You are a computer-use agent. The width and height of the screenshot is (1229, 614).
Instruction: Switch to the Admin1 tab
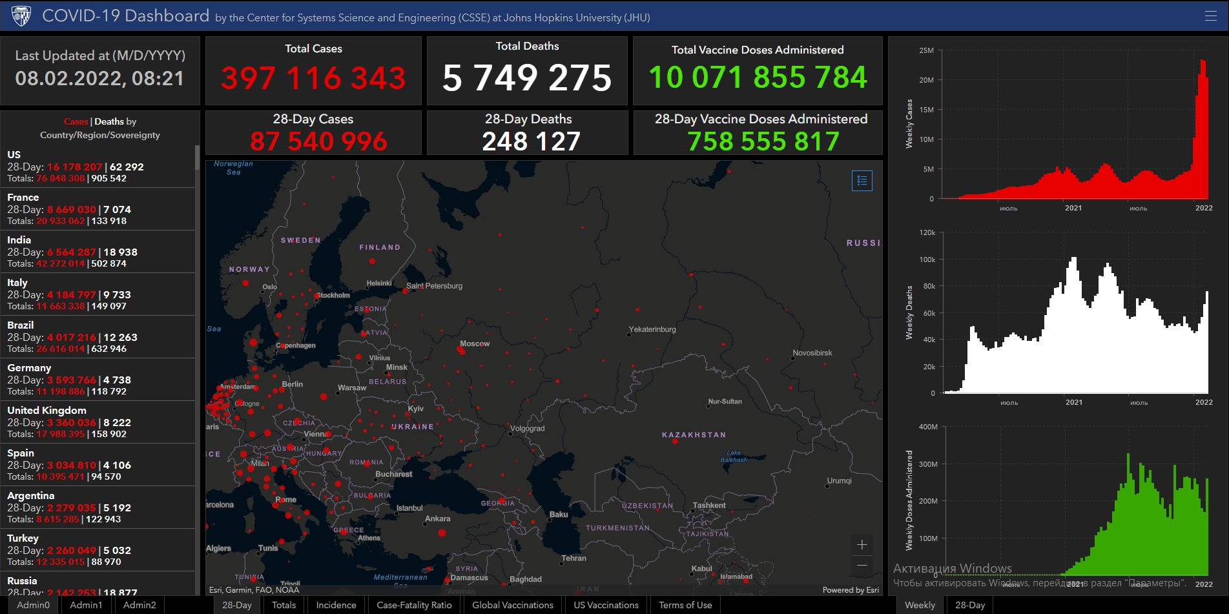[x=86, y=605]
